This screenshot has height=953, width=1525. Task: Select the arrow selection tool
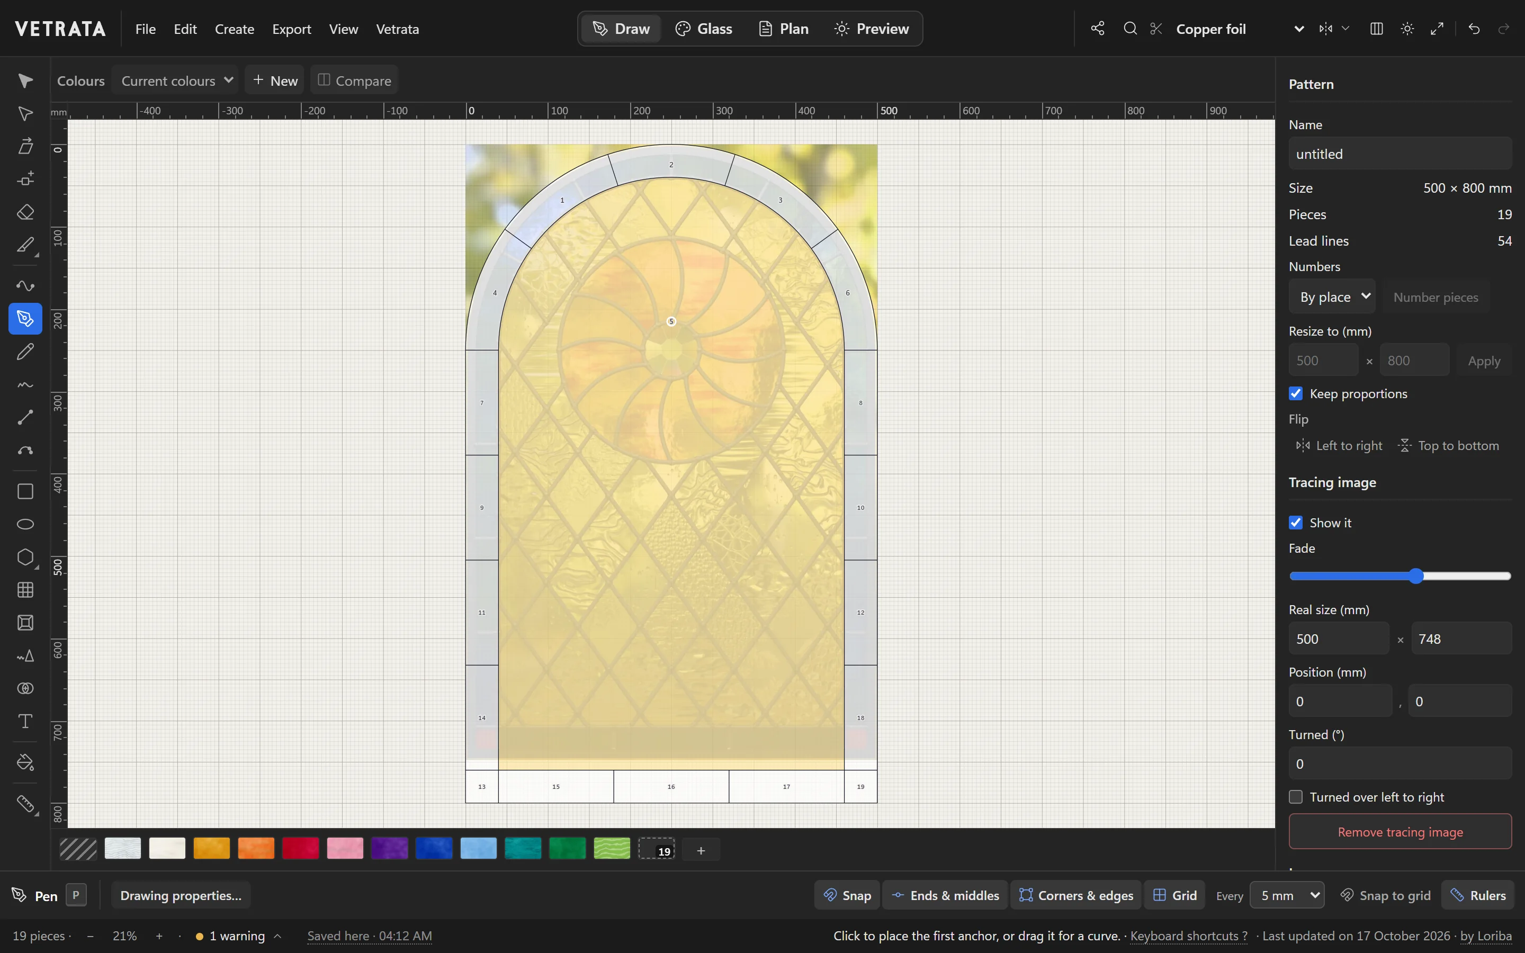(x=25, y=80)
